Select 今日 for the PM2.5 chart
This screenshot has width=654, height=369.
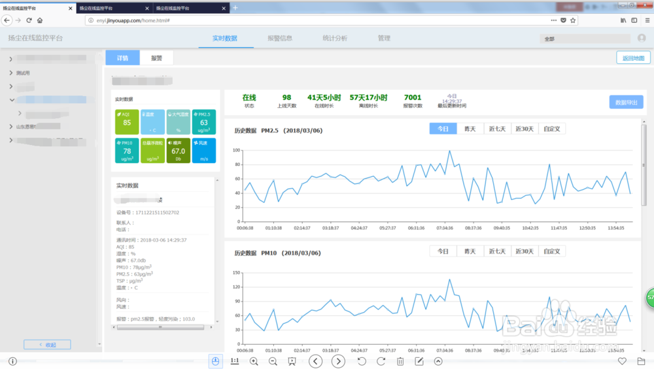[443, 129]
